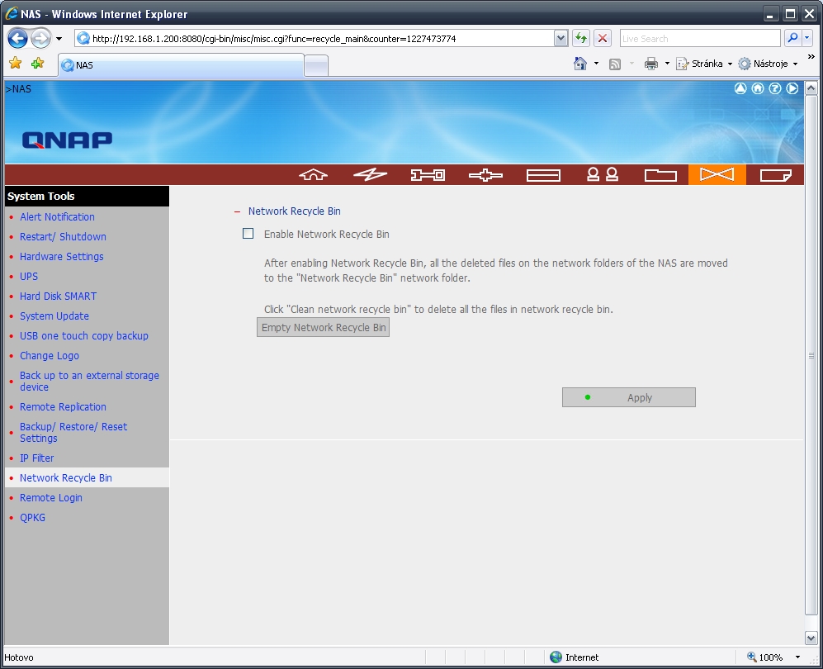The height and width of the screenshot is (669, 823).
Task: Collapse the Network Recycle Bin section
Action: [237, 211]
